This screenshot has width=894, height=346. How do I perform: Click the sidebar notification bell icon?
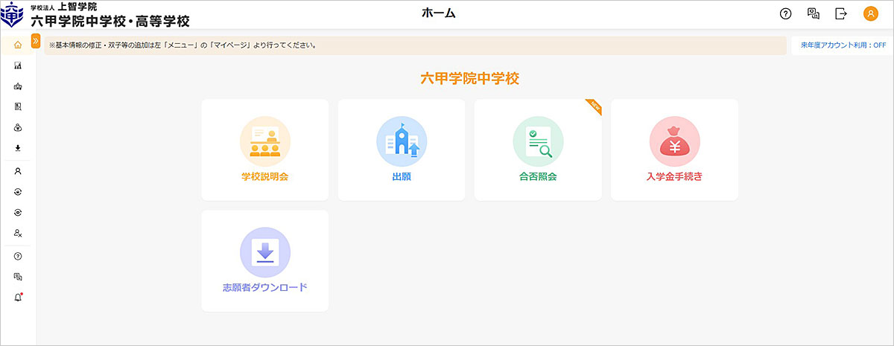pos(18,298)
